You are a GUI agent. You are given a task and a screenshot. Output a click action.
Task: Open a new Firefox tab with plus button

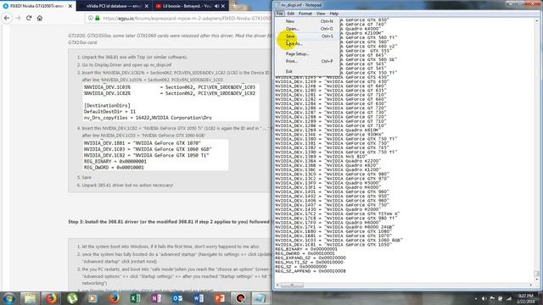tap(234, 6)
